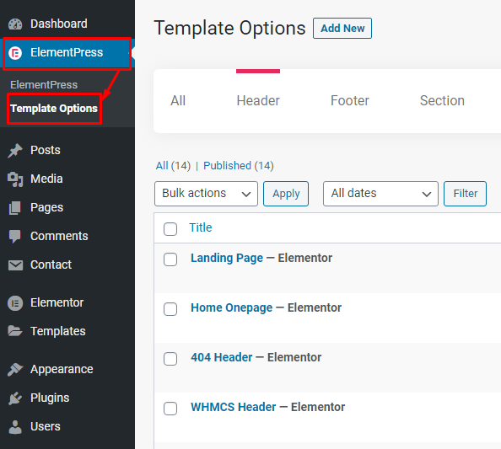
Task: Check the Home Onepage row checkbox
Action: click(x=170, y=309)
